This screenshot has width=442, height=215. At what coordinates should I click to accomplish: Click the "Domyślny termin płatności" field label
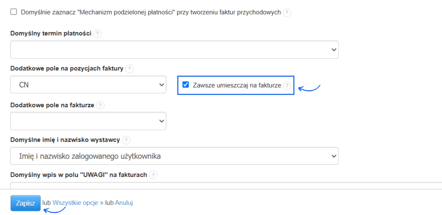point(51,34)
